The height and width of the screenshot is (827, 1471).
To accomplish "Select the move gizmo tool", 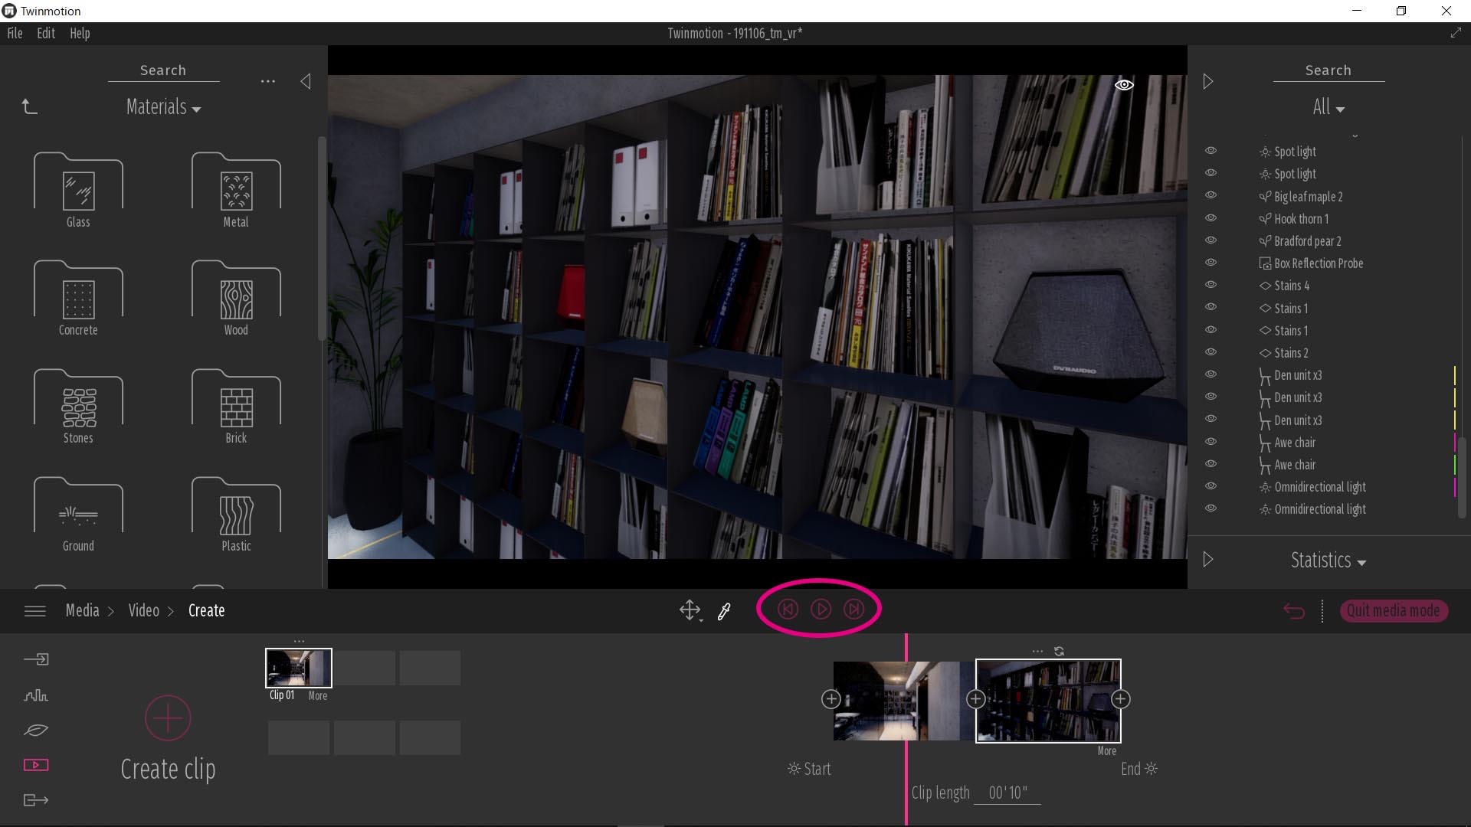I will [x=689, y=610].
